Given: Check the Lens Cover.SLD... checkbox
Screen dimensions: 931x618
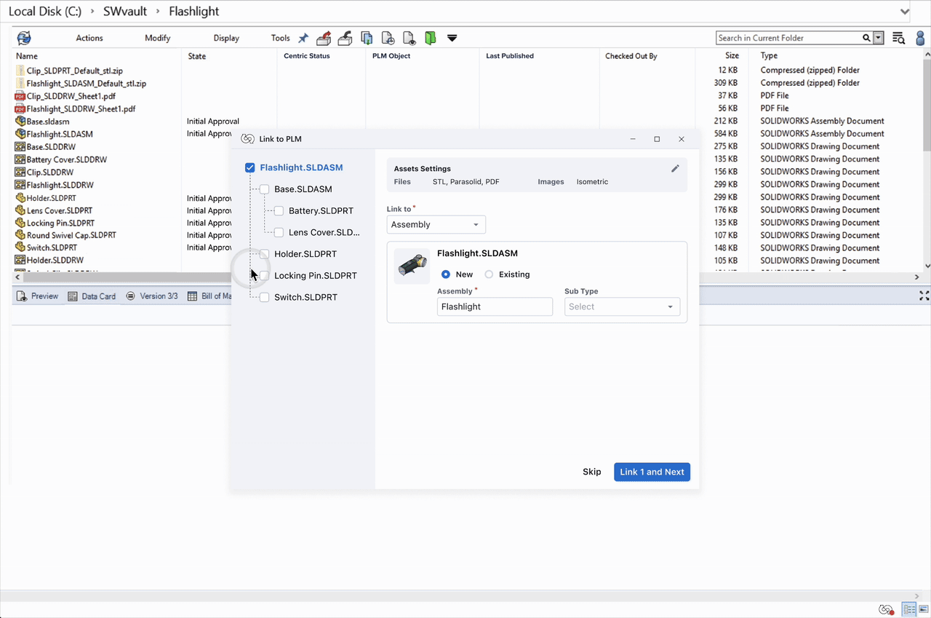Looking at the screenshot, I should (x=279, y=233).
